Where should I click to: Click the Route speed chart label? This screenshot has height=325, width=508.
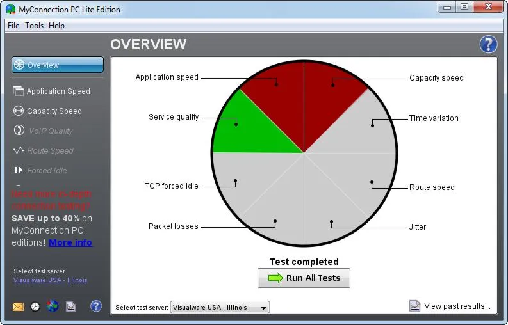(432, 187)
